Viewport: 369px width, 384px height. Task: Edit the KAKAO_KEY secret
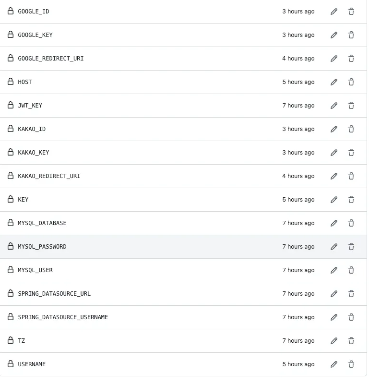334,153
